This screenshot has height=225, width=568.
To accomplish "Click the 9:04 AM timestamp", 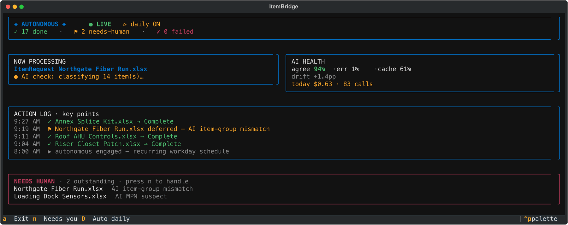I will tap(27, 144).
